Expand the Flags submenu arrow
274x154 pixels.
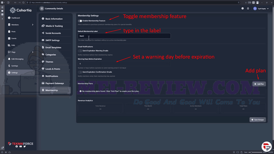click(33, 52)
